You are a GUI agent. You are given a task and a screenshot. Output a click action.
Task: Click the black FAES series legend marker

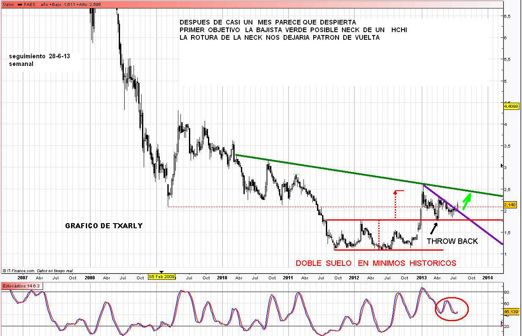tap(19, 3)
